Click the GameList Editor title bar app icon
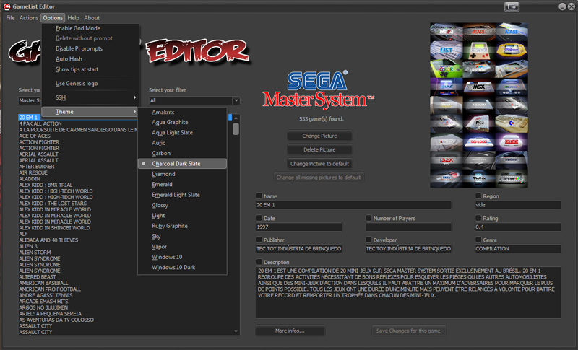Screen dimensions: 578x350 (7, 6)
